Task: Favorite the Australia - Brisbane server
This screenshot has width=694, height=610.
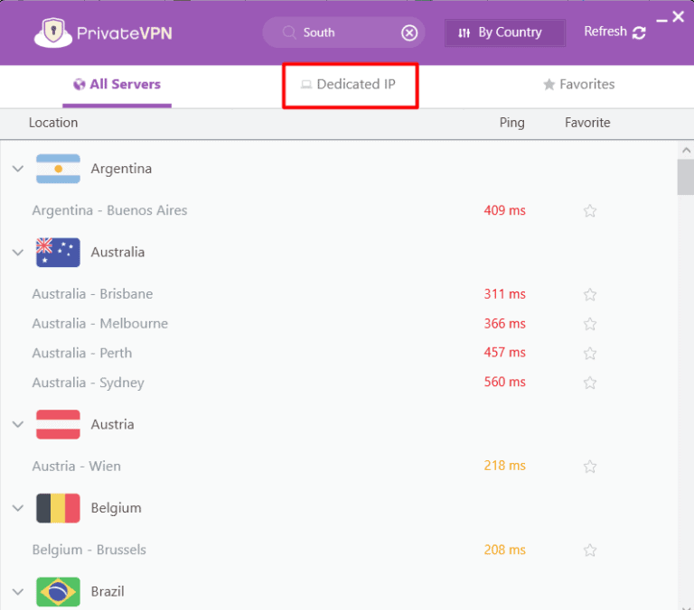Action: [589, 294]
